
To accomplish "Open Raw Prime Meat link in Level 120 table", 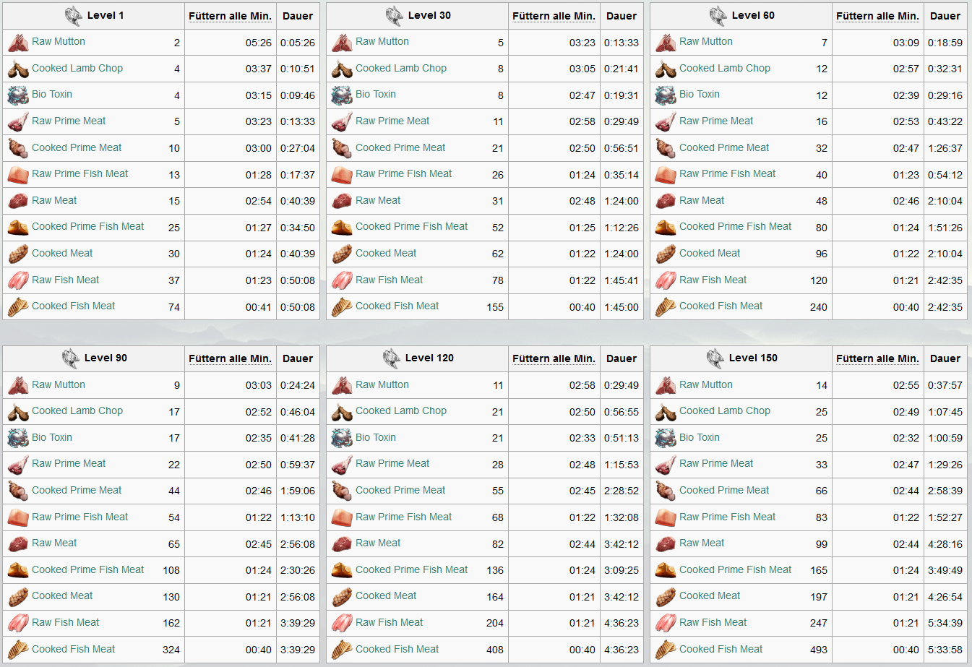I will [x=392, y=463].
